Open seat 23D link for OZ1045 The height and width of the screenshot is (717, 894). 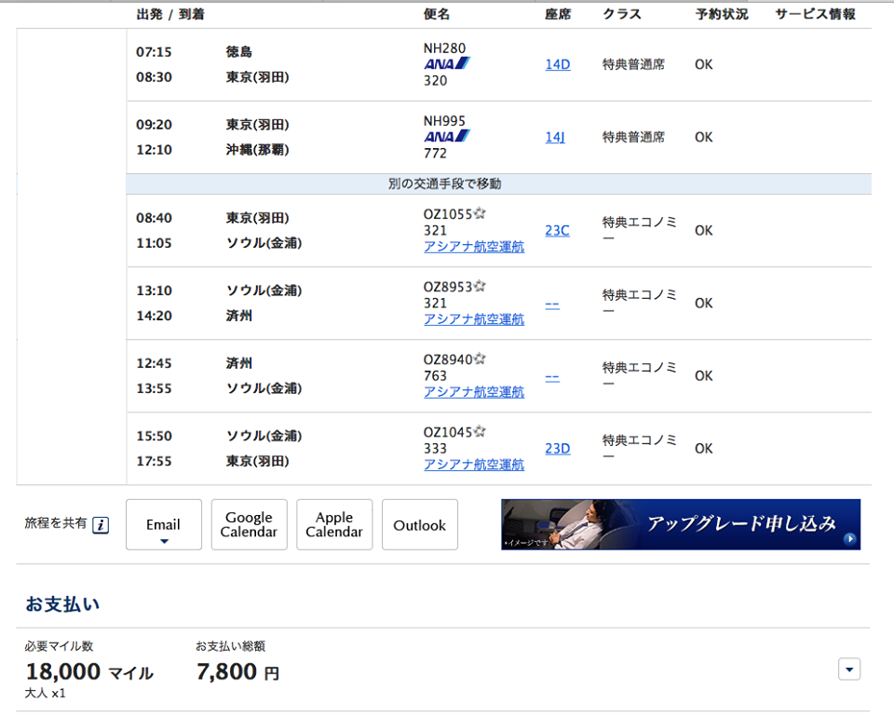[558, 449]
